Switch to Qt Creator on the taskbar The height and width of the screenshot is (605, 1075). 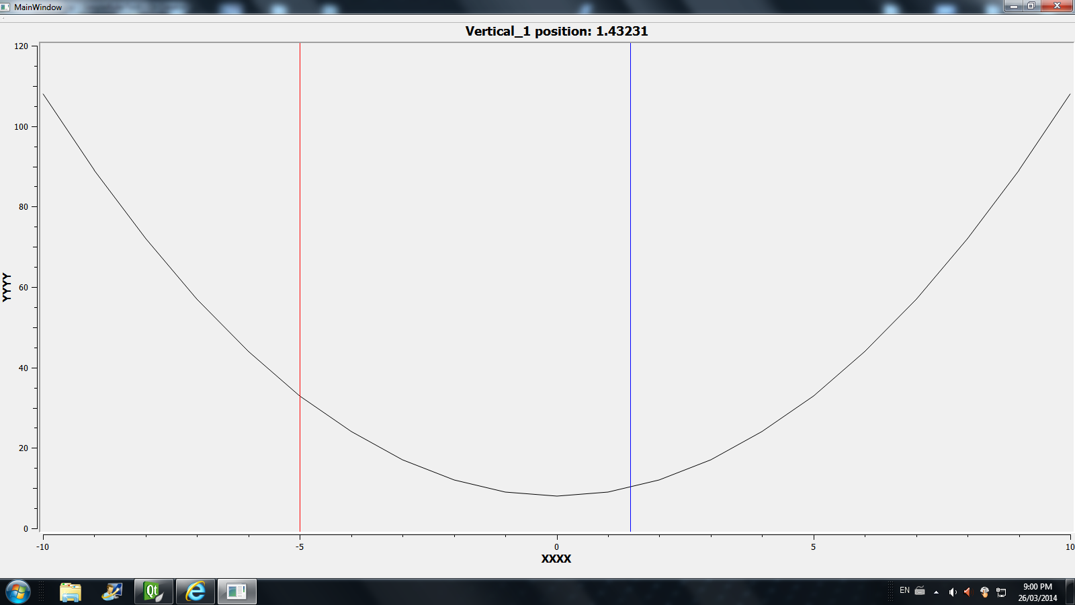click(154, 592)
